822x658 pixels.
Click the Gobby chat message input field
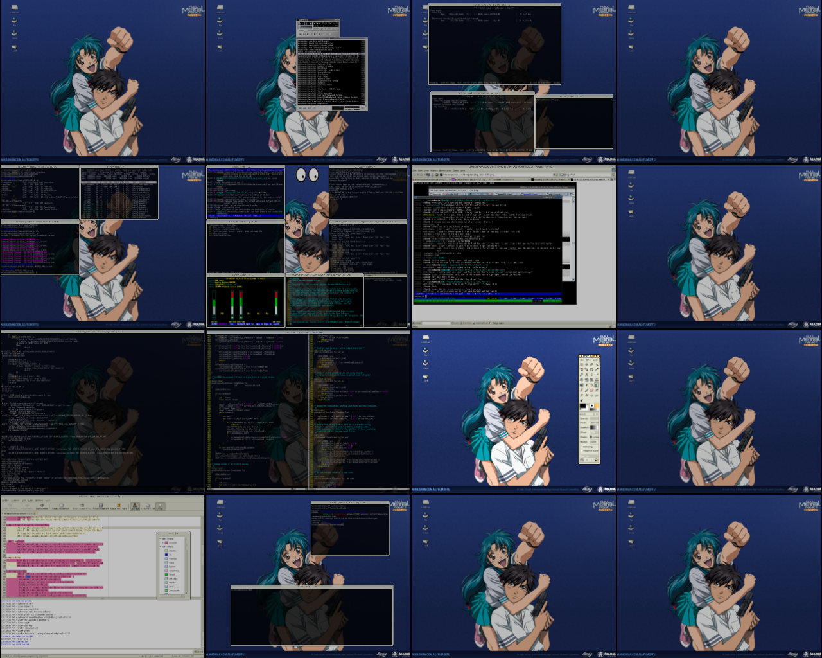point(96,652)
